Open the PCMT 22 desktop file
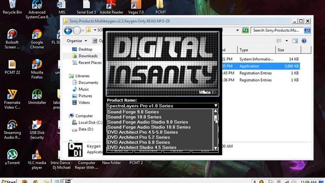This screenshot has width=325, height=183. click(x=12, y=67)
